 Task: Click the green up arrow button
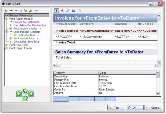pyautogui.click(x=25, y=91)
